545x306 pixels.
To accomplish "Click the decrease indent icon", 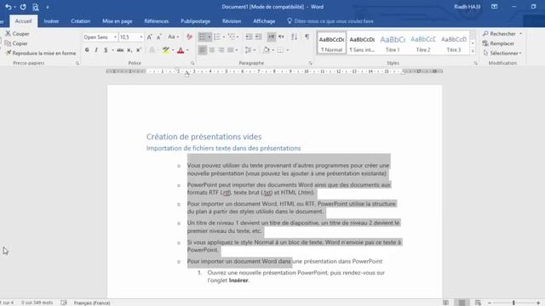I will point(249,37).
